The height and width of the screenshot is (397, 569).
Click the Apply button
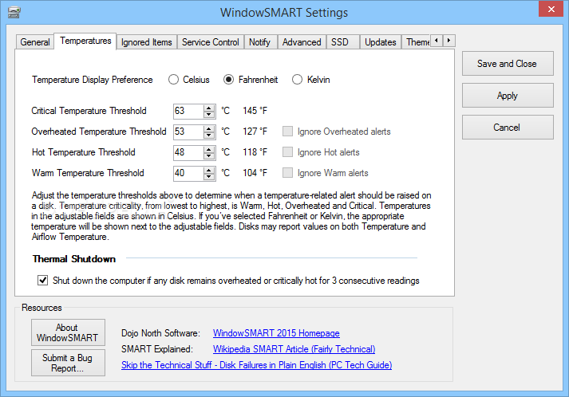click(x=508, y=96)
